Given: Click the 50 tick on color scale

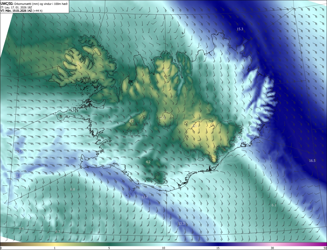Looking at the screenshot, I should (325, 248).
